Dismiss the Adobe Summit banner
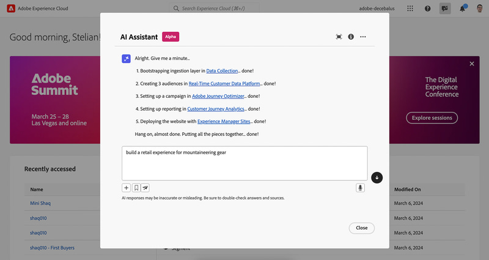 [x=472, y=64]
